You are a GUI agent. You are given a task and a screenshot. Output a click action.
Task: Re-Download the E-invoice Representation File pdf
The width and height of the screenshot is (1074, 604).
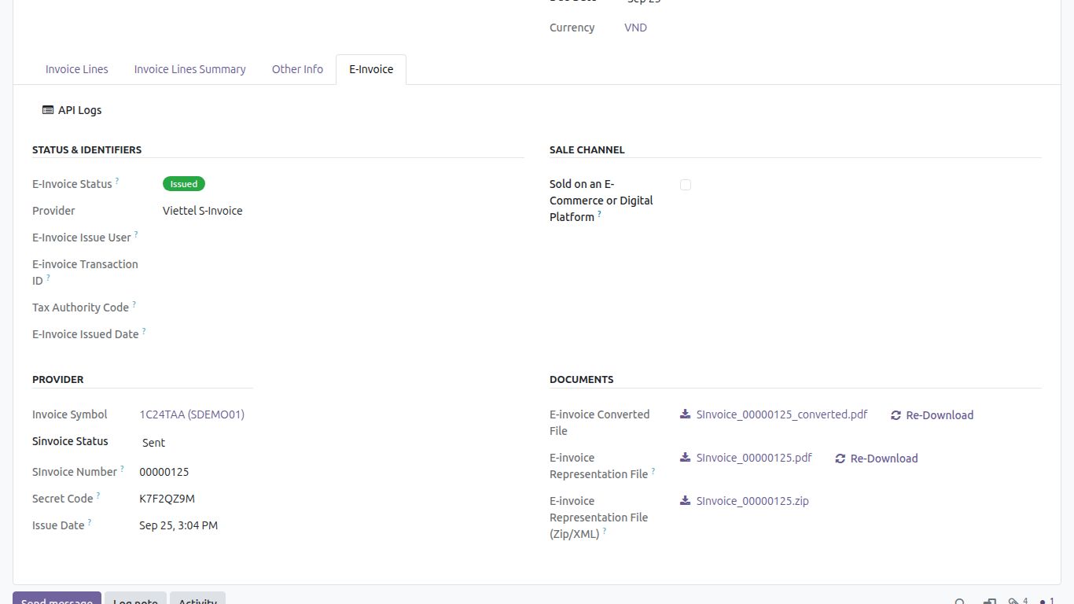[x=877, y=459]
